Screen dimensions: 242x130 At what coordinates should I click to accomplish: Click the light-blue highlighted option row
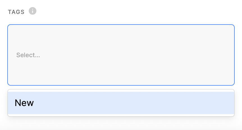pyautogui.click(x=121, y=103)
